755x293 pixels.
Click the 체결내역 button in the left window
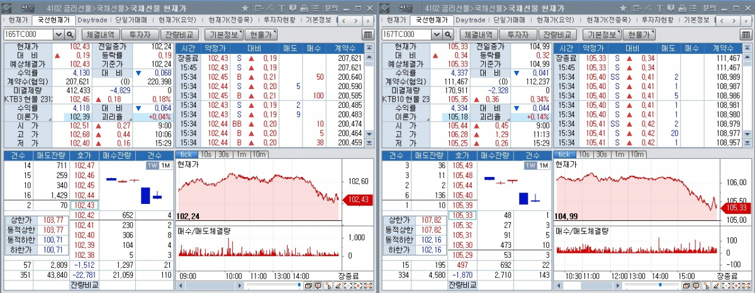click(x=101, y=35)
